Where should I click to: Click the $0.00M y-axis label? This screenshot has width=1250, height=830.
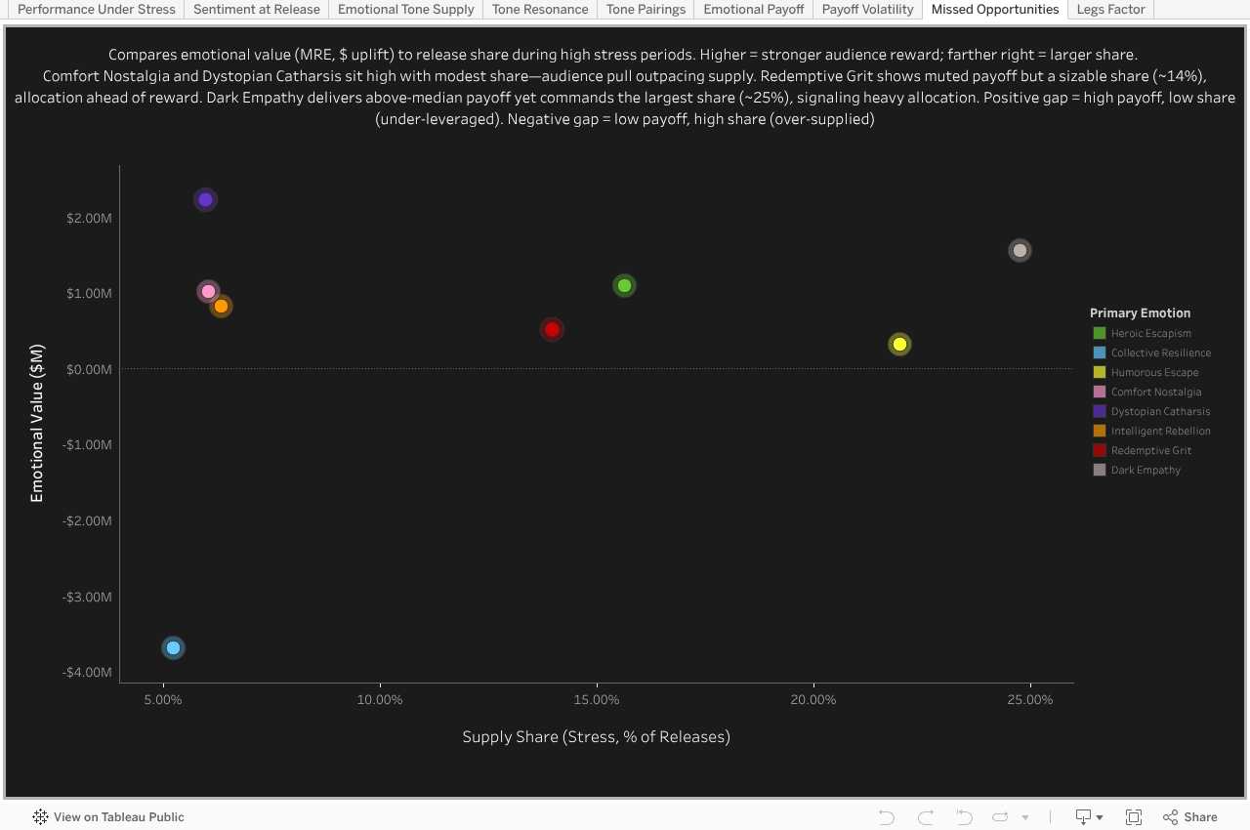[89, 369]
